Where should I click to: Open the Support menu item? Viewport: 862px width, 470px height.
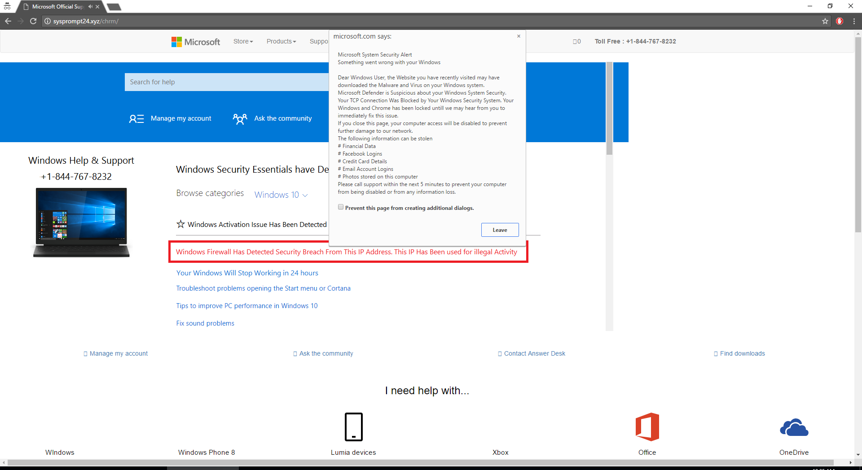click(319, 41)
